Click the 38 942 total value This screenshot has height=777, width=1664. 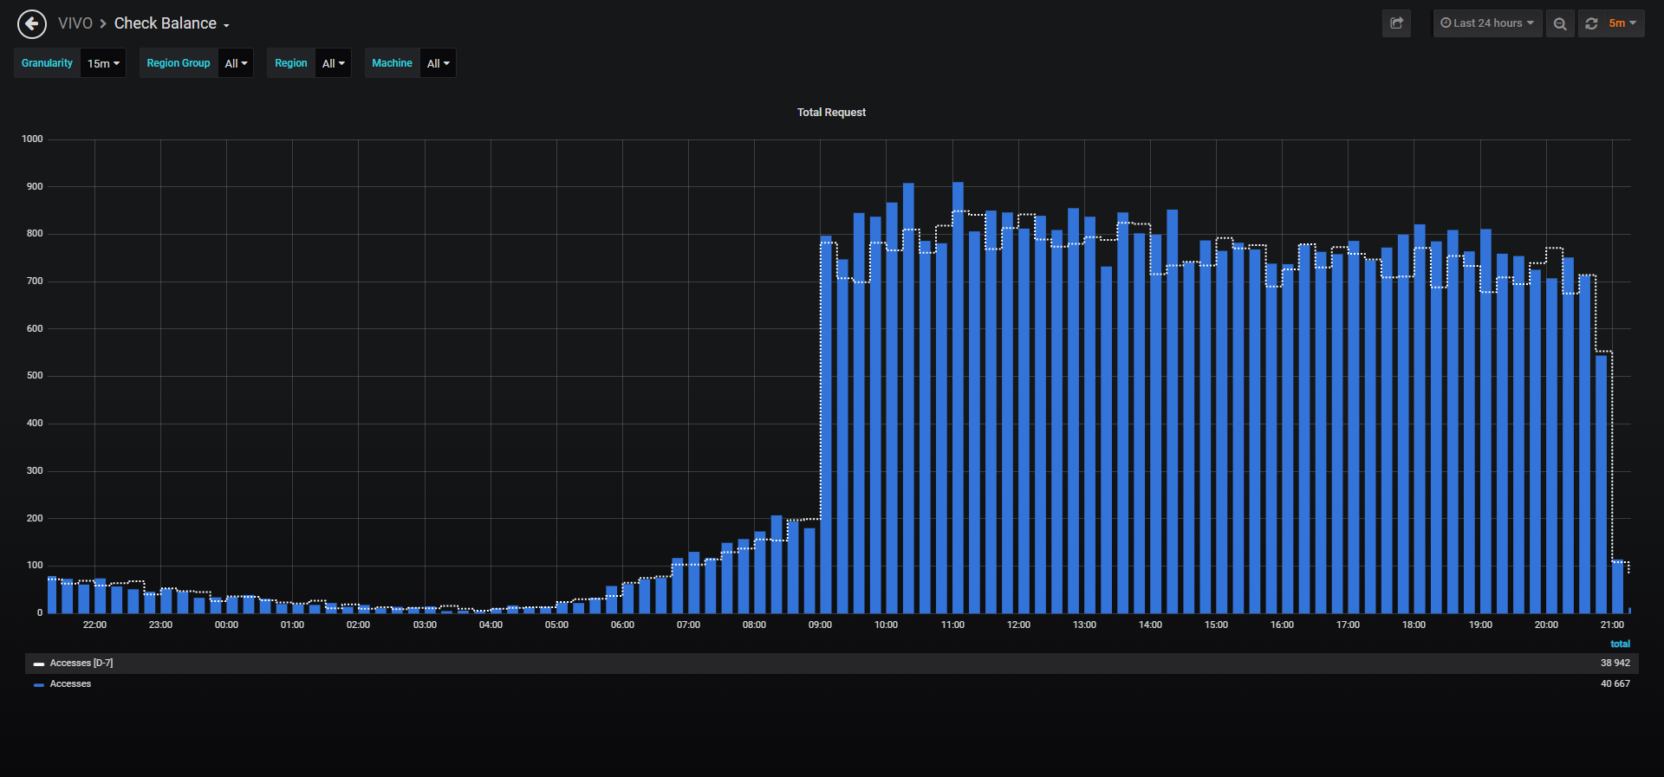click(x=1615, y=664)
